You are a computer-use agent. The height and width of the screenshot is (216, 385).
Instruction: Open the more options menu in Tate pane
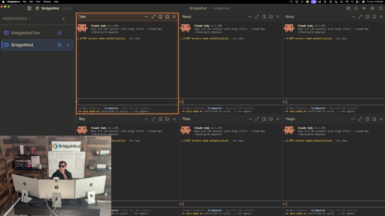[146, 17]
